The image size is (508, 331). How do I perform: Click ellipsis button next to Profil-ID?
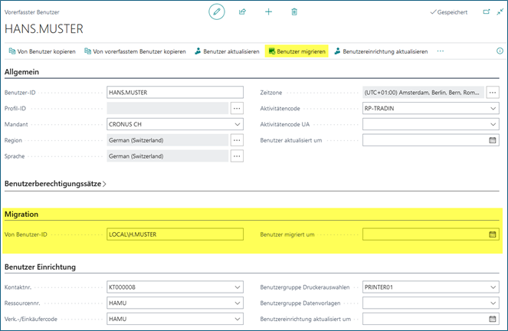pos(237,108)
